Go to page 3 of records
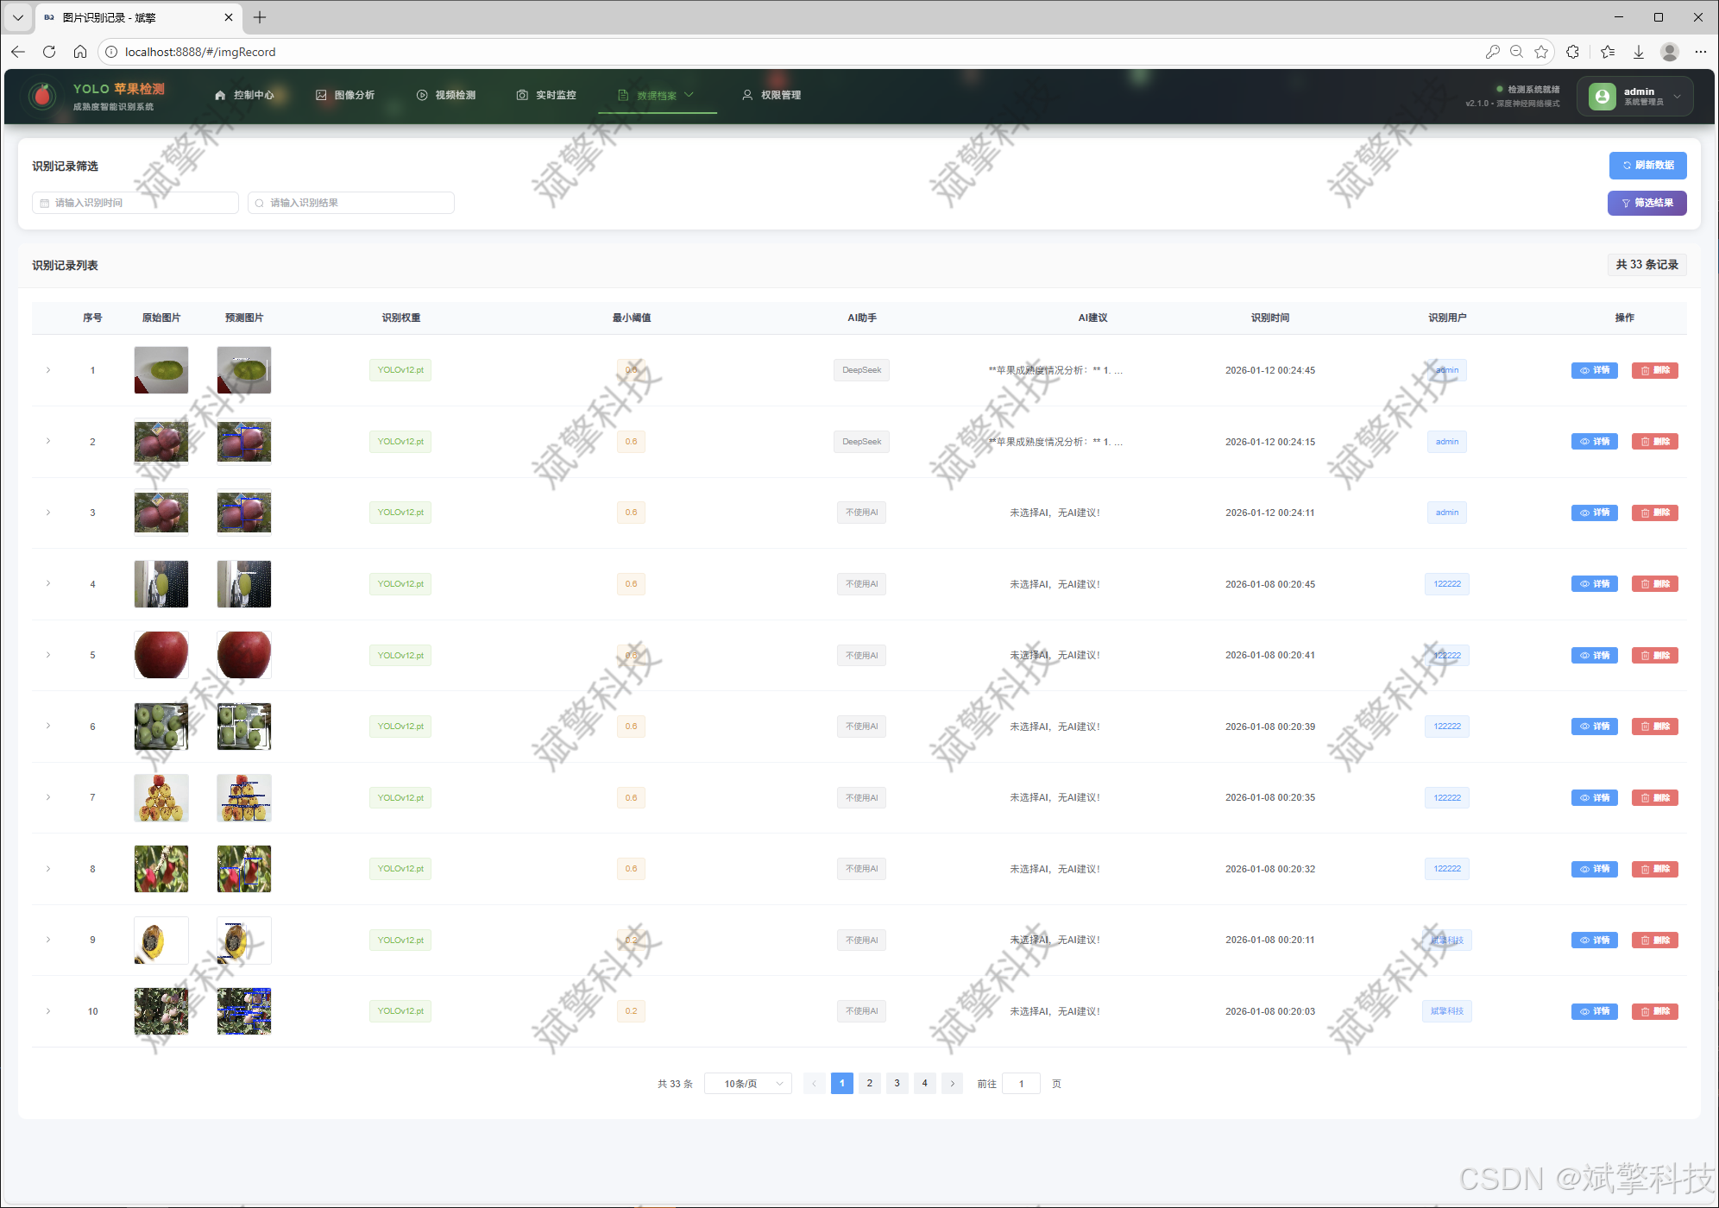1719x1208 pixels. click(x=897, y=1084)
